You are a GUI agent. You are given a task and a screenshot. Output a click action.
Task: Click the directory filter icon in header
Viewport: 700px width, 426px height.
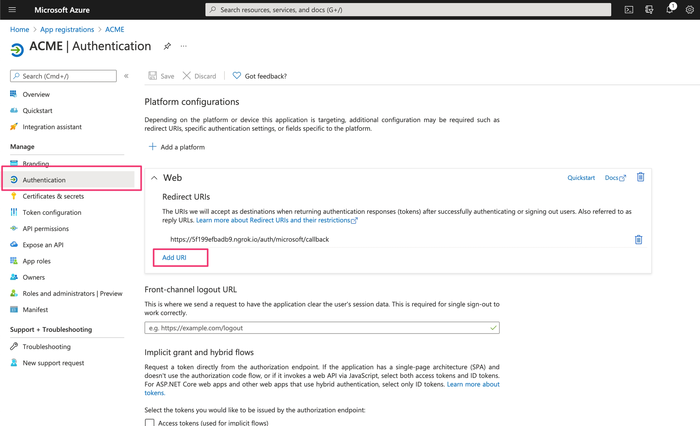[x=649, y=10]
